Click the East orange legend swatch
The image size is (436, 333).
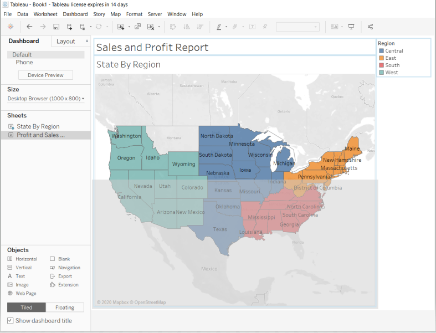point(381,58)
